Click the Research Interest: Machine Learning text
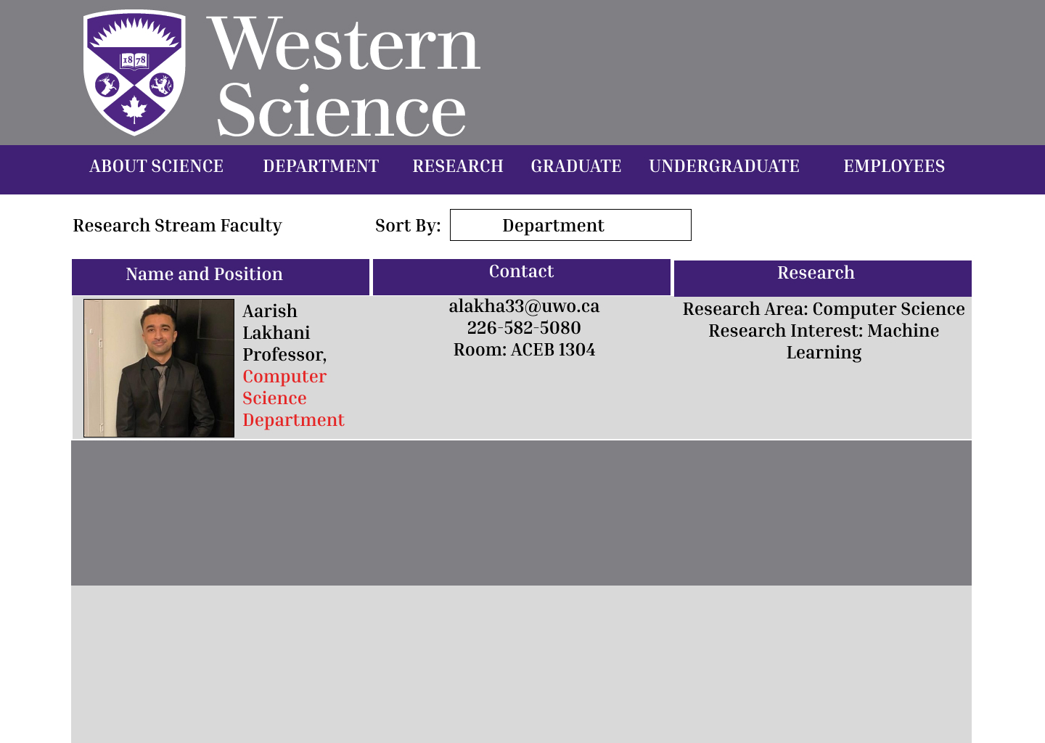Screen dimensions: 1045x743 pyautogui.click(x=824, y=342)
